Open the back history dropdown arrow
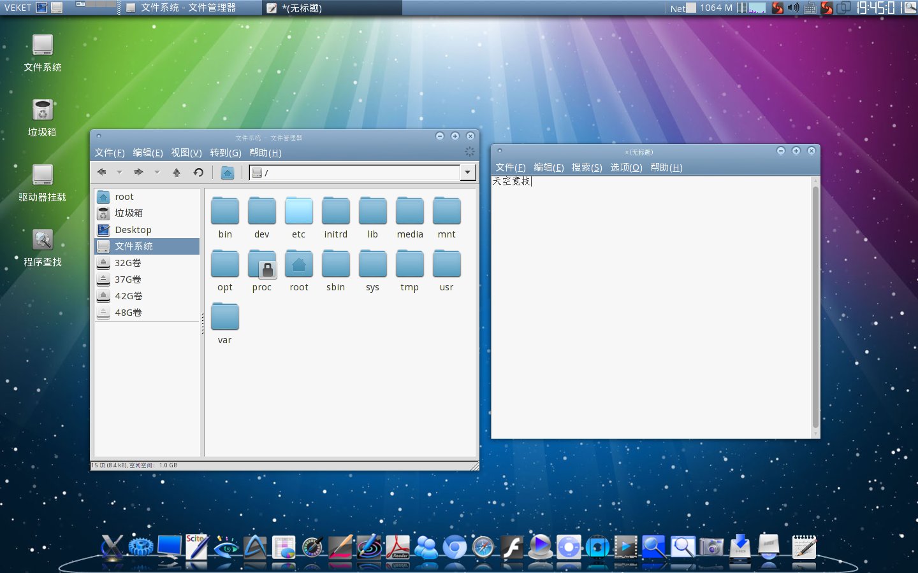918x573 pixels. (x=119, y=172)
